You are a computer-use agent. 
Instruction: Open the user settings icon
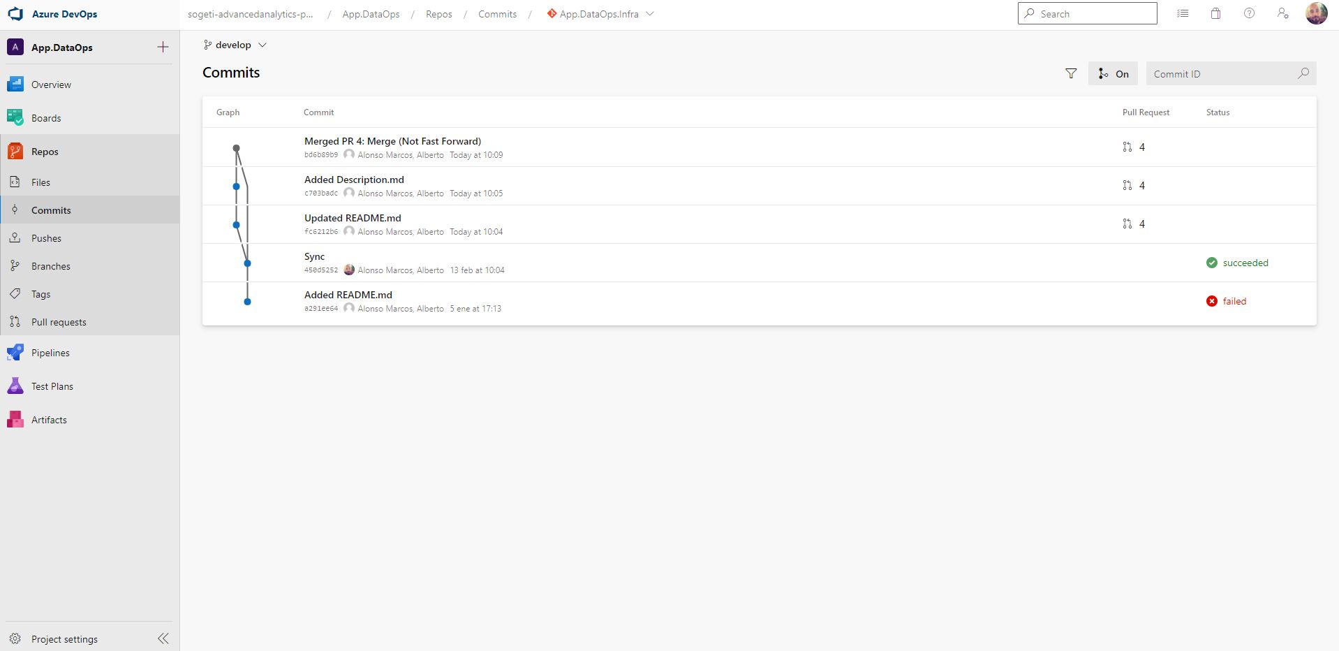(1282, 13)
